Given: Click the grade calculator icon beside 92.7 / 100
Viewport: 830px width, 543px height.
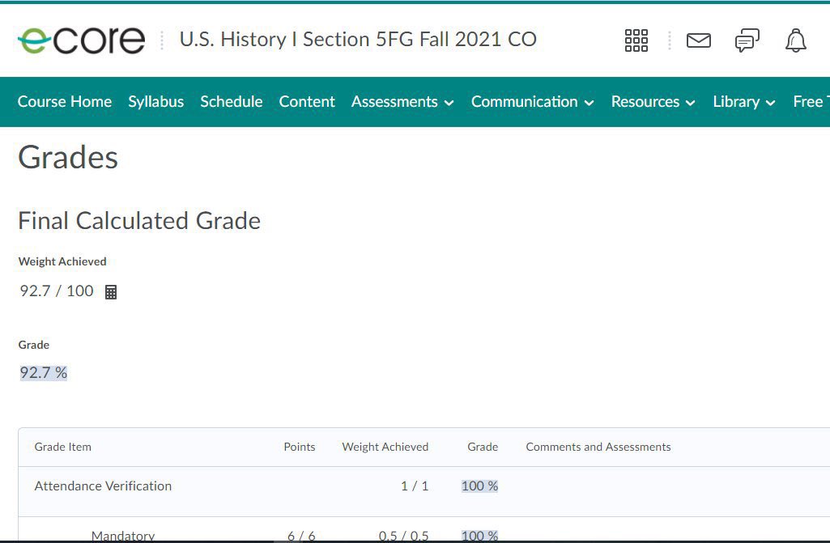Looking at the screenshot, I should click(111, 291).
